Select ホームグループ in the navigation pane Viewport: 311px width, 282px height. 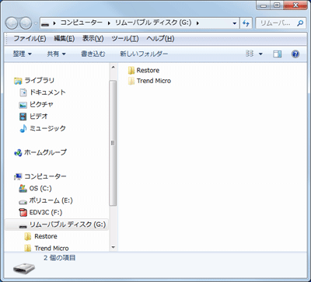40,152
